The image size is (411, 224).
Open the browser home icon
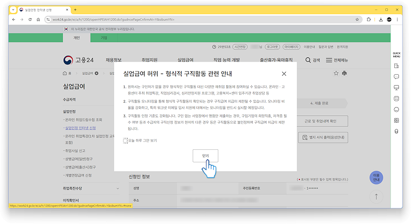coord(38,19)
